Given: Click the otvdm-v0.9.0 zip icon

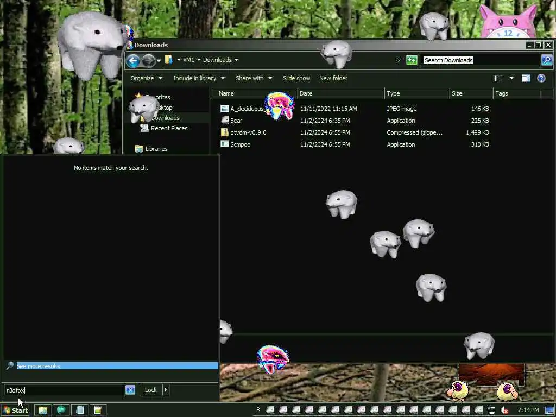Looking at the screenshot, I should click(x=224, y=132).
